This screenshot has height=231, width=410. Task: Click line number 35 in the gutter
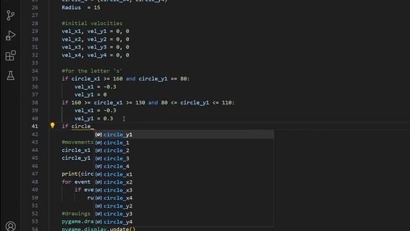(35, 79)
